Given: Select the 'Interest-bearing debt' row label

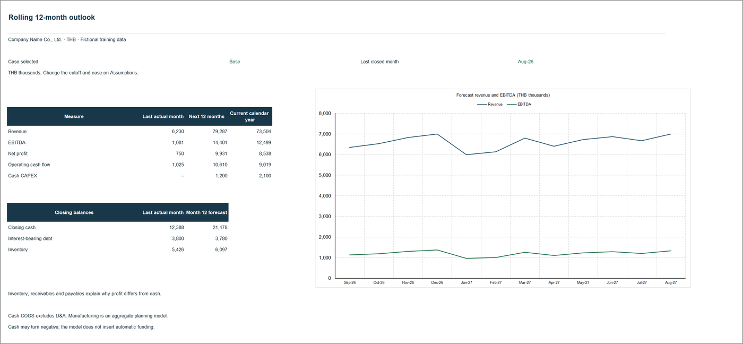Looking at the screenshot, I should click(x=30, y=238).
